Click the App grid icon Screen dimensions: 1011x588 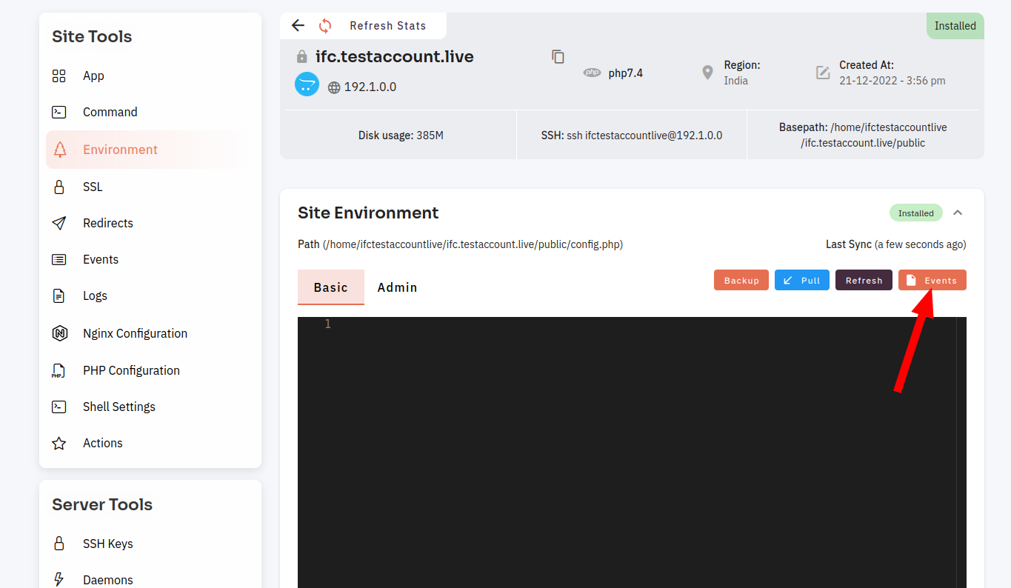[59, 76]
